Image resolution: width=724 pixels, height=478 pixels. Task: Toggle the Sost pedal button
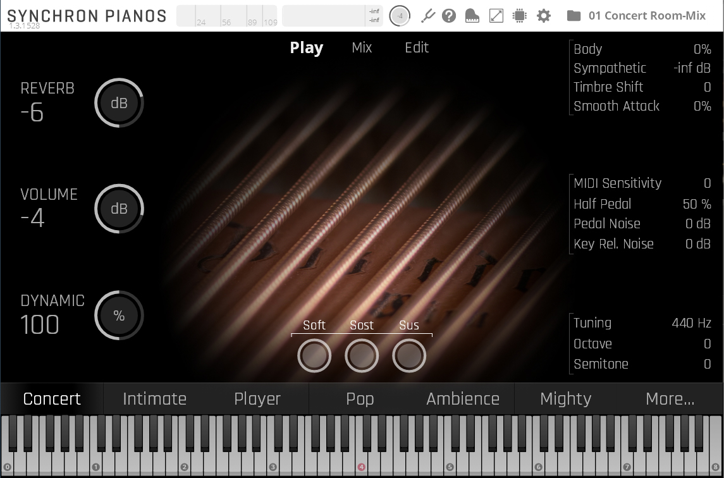[362, 356]
